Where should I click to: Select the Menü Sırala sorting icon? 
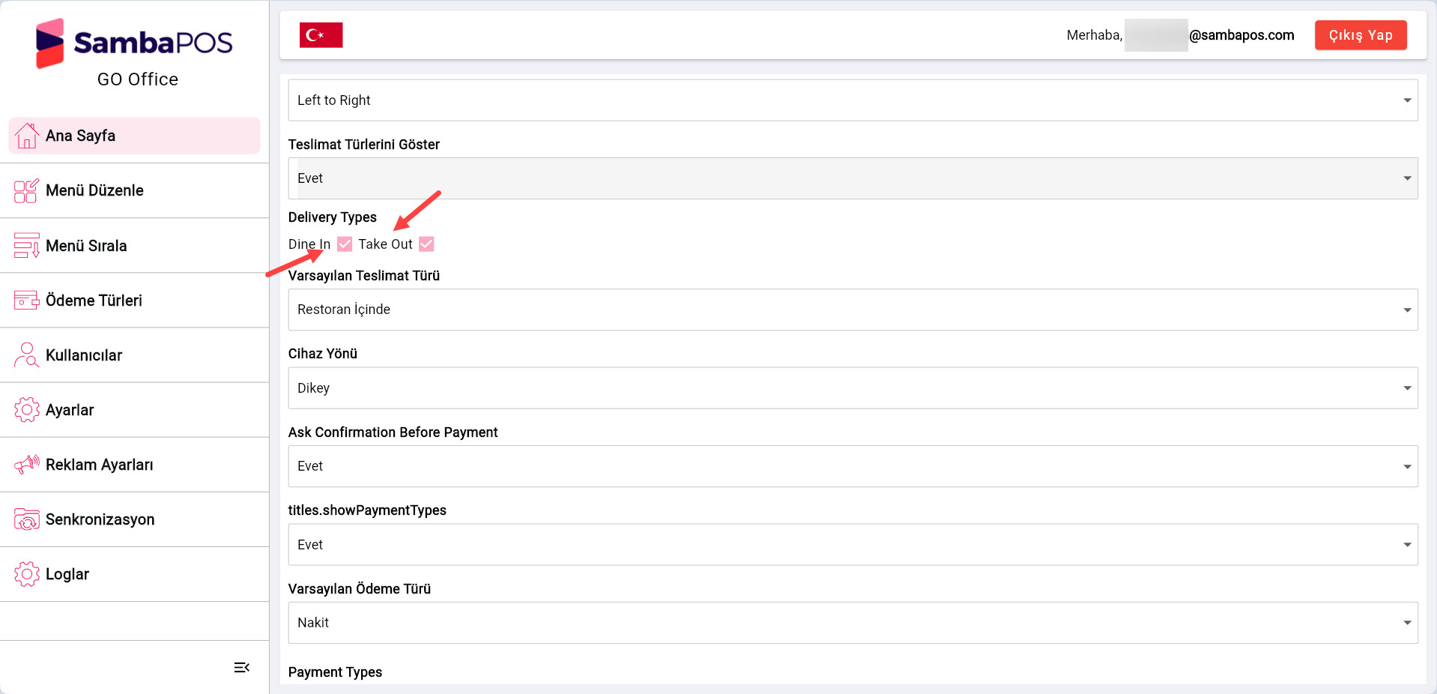[x=26, y=245]
